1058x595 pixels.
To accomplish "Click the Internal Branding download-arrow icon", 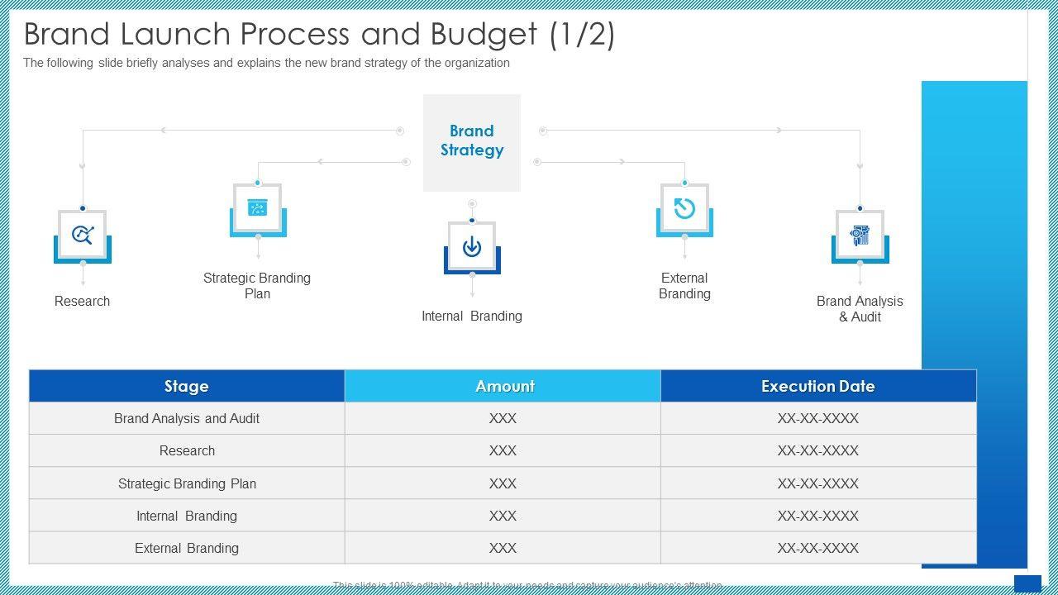I will tap(472, 246).
